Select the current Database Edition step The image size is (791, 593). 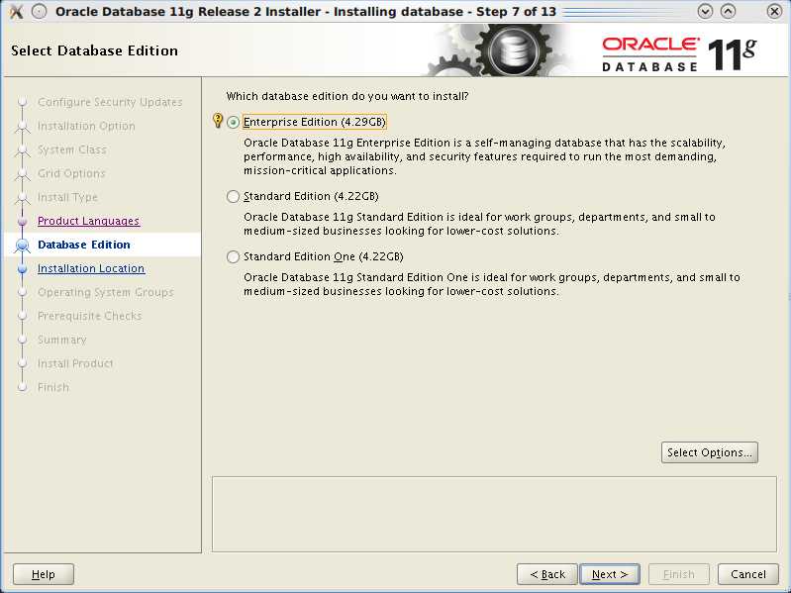point(84,245)
